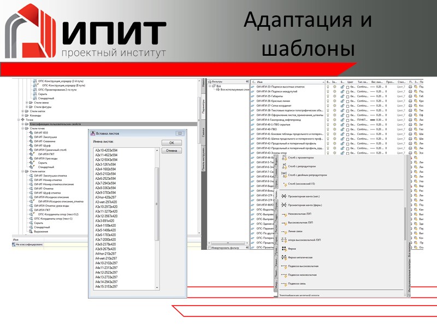Open color swatch of ОИ-ИГИ-40-ПВО layer
The image size is (437, 328).
[347, 130]
